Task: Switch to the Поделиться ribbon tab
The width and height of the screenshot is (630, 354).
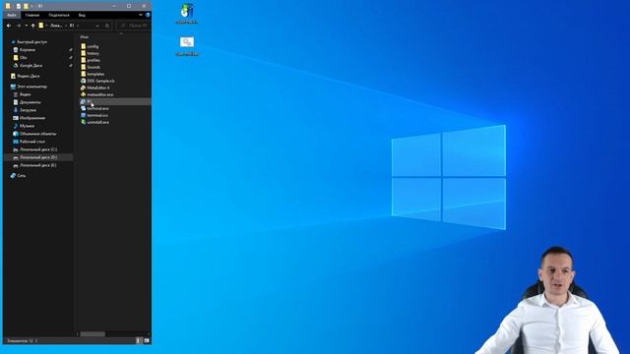Action: (x=59, y=15)
